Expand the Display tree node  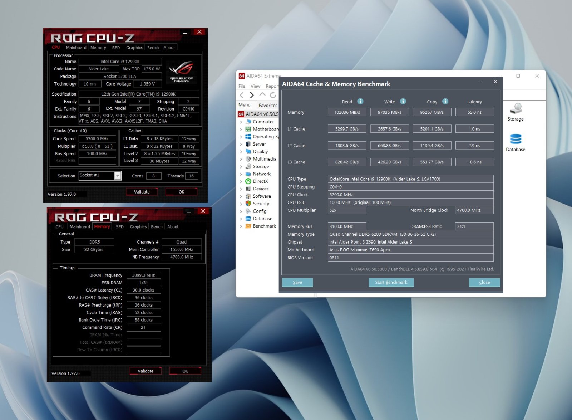241,152
